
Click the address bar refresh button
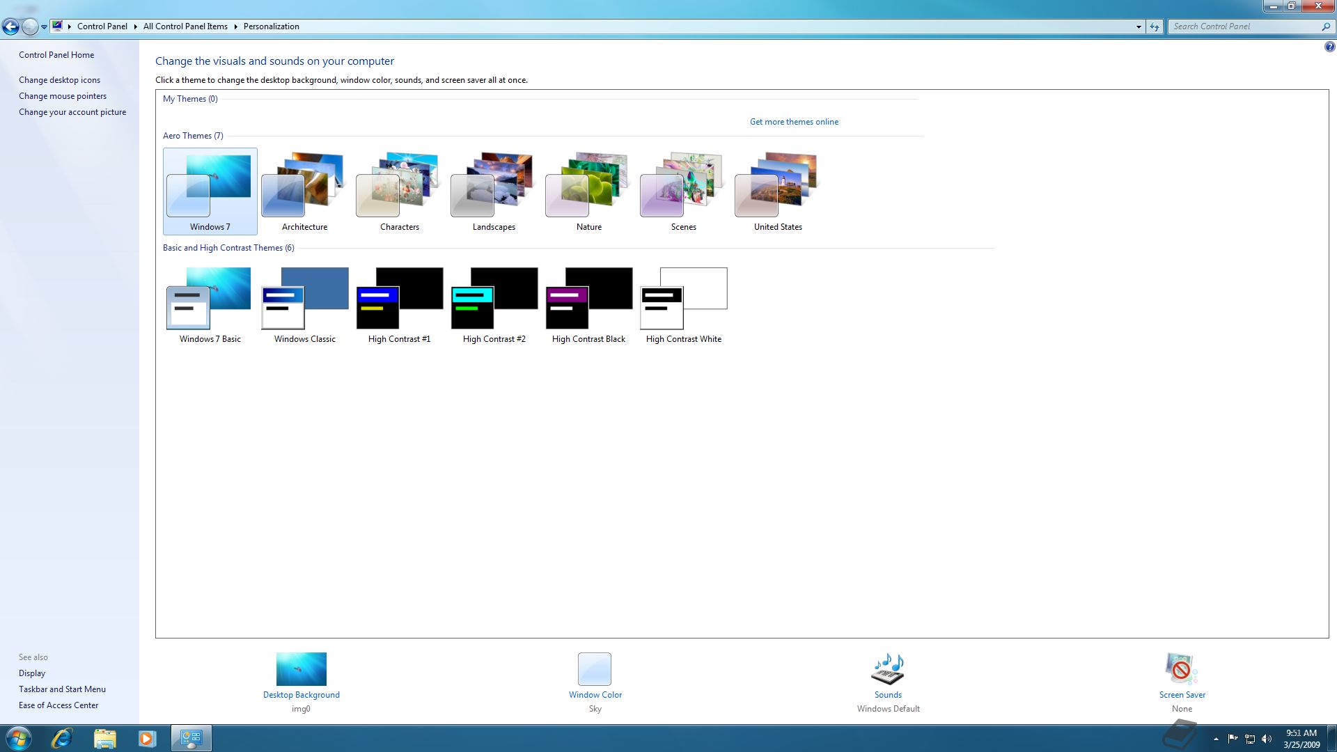1155,26
